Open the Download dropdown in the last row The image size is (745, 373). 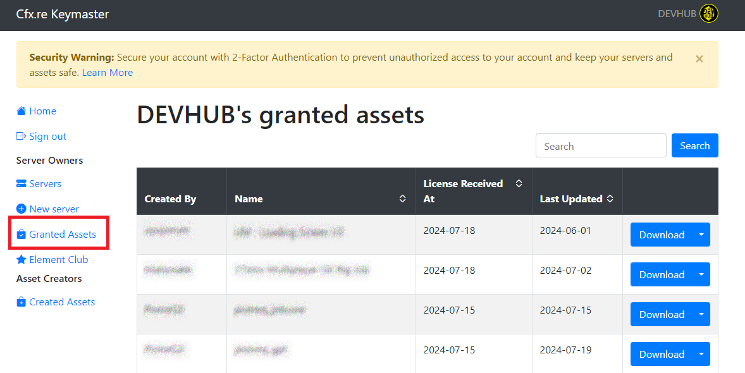(x=701, y=354)
